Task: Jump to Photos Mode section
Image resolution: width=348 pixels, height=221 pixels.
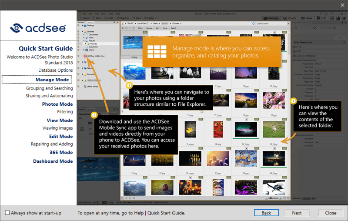Action: (x=57, y=104)
